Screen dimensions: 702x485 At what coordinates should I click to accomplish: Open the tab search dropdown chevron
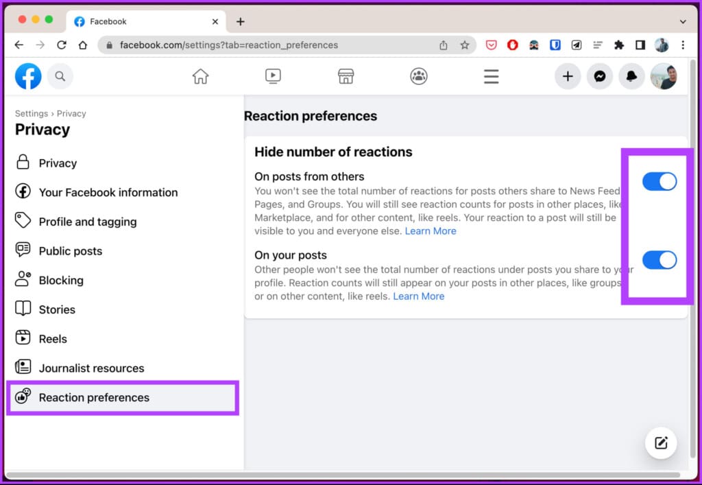click(x=683, y=21)
